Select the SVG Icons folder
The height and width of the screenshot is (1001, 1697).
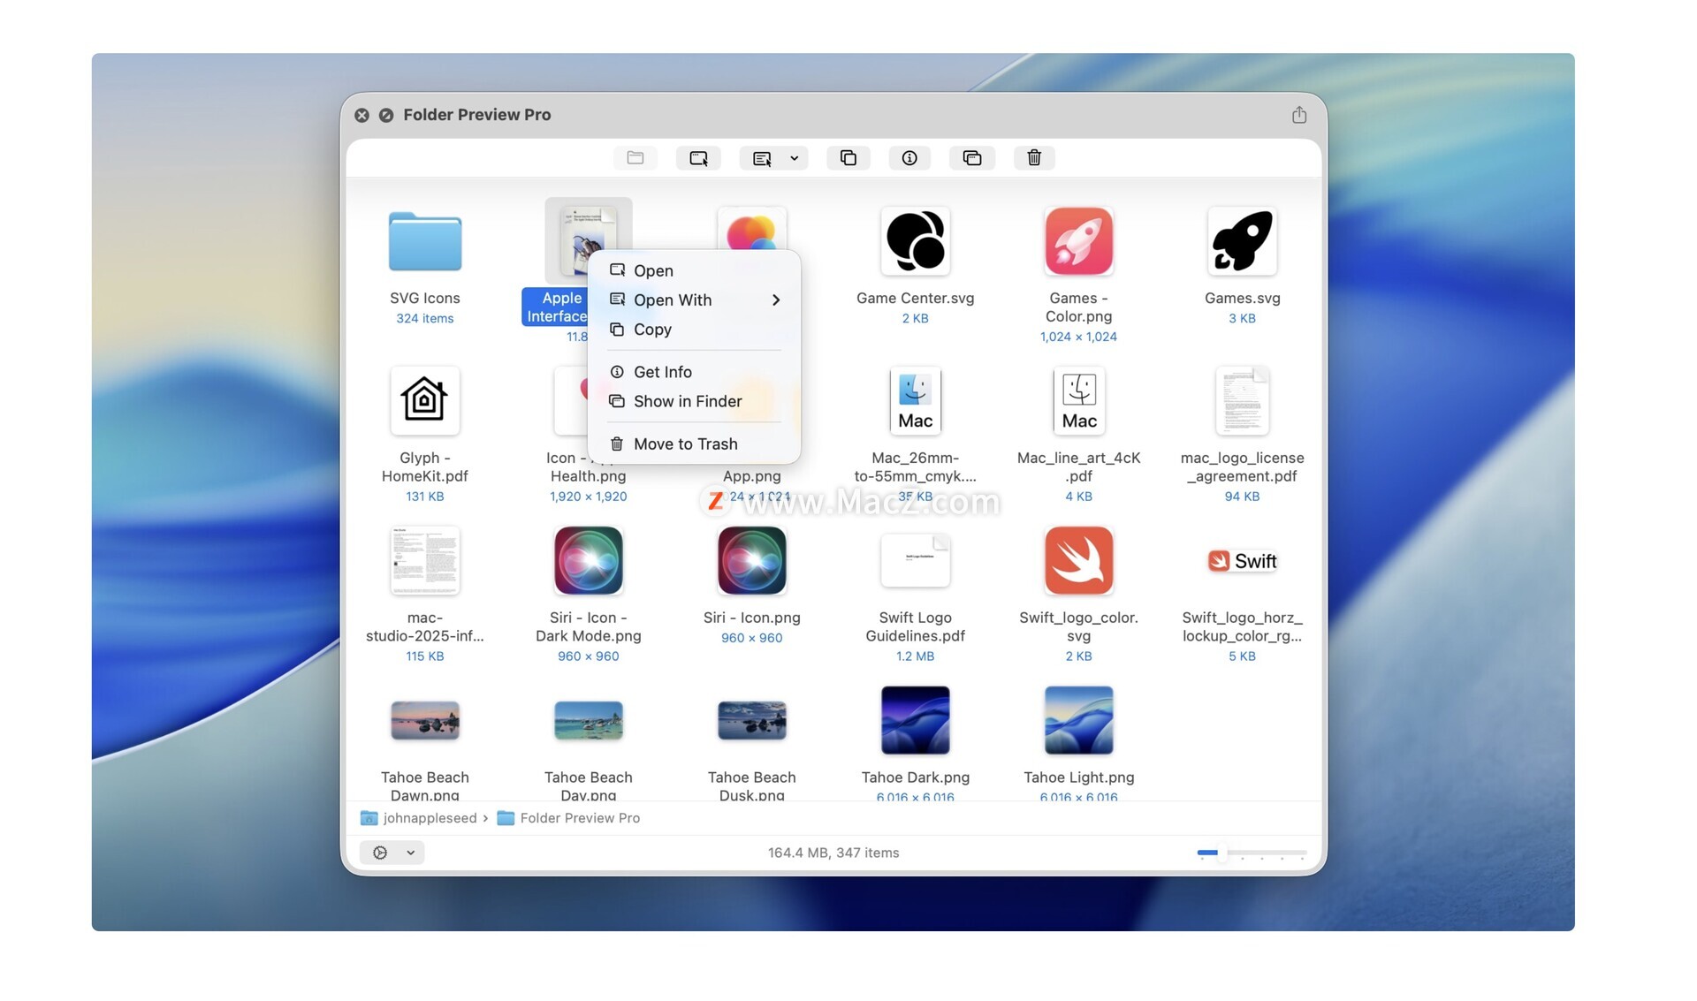(425, 241)
